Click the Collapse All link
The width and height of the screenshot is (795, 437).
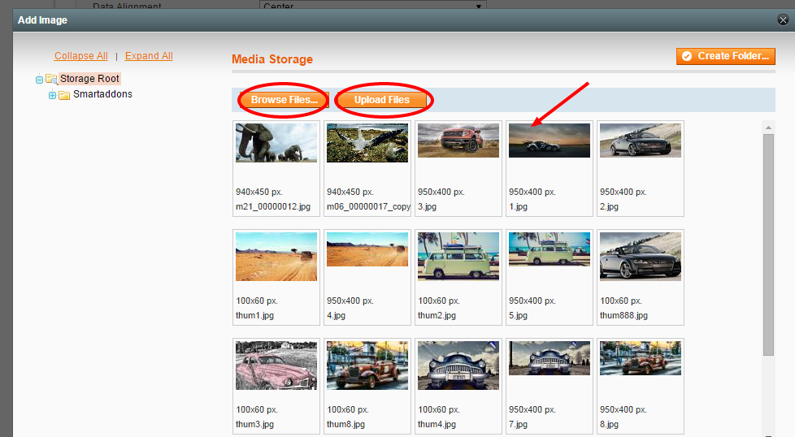[81, 56]
